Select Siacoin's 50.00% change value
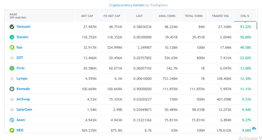Image resolution: width=262 pixels, height=140 pixels. tap(246, 37)
